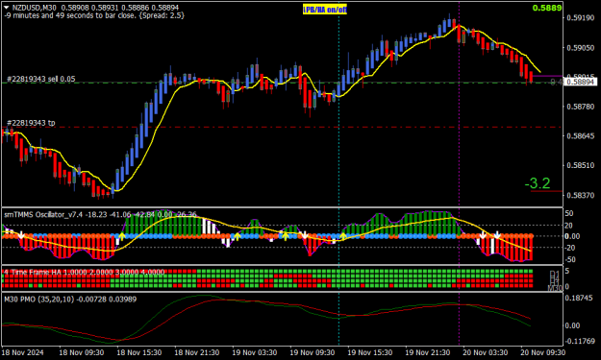The height and width of the screenshot is (360, 601).
Task: Click the 0.59050 price scale label
Action: point(581,48)
